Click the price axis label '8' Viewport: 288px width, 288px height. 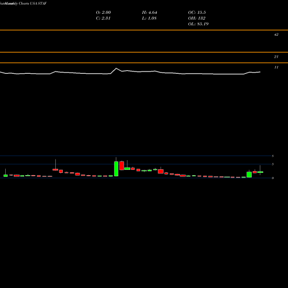[272, 156]
